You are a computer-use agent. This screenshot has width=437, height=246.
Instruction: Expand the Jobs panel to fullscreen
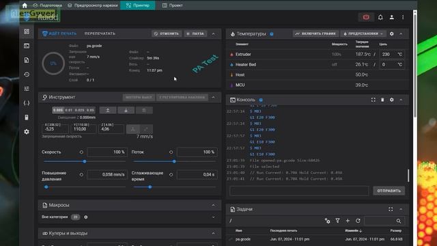(391, 209)
